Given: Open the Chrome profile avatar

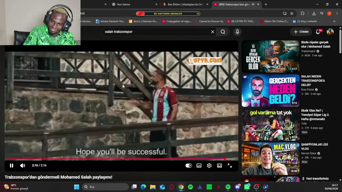Looking at the screenshot, I should (x=329, y=14).
